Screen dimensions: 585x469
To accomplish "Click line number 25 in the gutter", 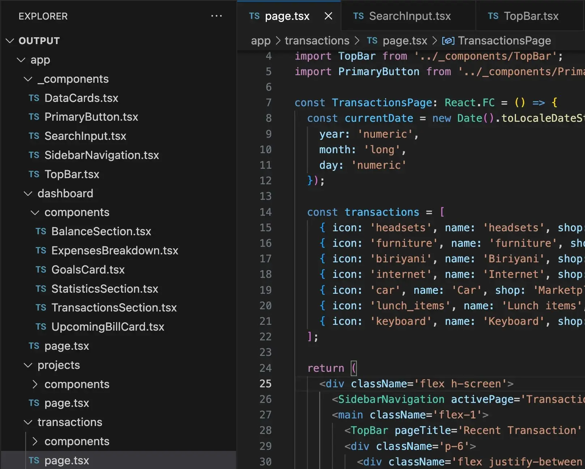I will pos(265,383).
